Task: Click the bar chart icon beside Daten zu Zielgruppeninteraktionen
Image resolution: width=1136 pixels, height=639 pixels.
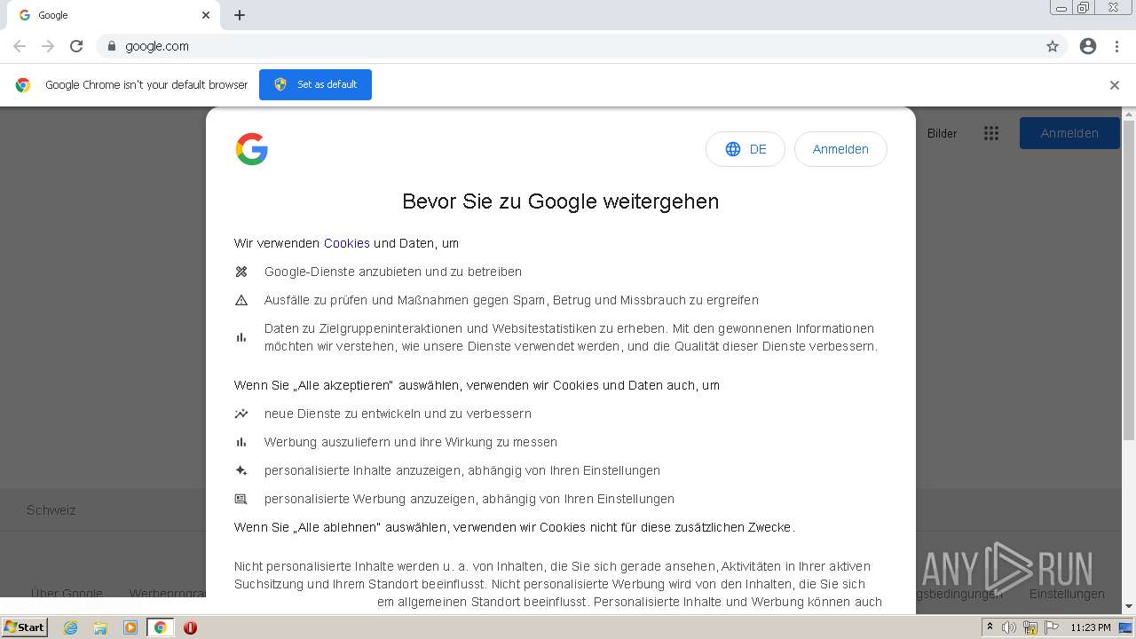Action: (241, 337)
